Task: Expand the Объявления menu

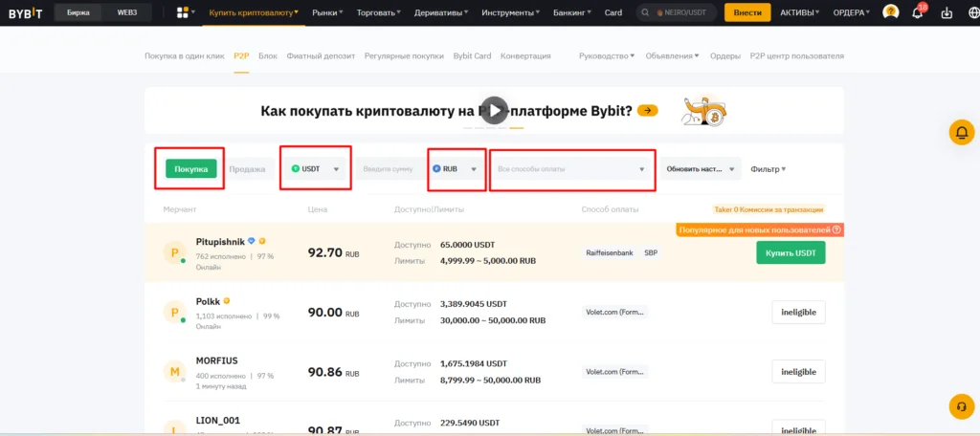Action: point(672,55)
